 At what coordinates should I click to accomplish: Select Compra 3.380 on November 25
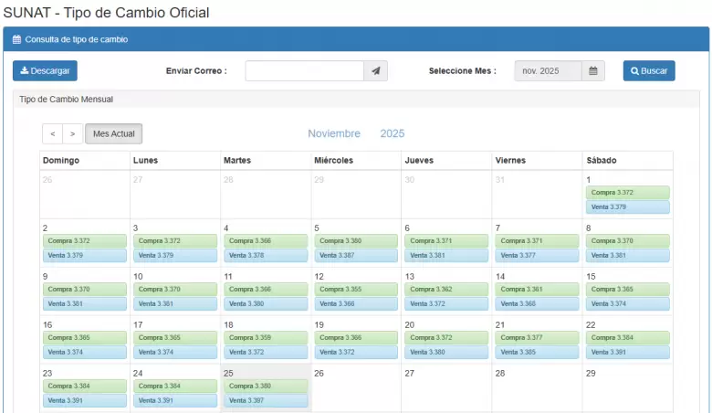click(266, 386)
